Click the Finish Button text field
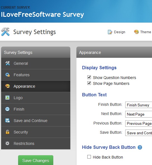The height and width of the screenshot is (165, 152). point(139,105)
